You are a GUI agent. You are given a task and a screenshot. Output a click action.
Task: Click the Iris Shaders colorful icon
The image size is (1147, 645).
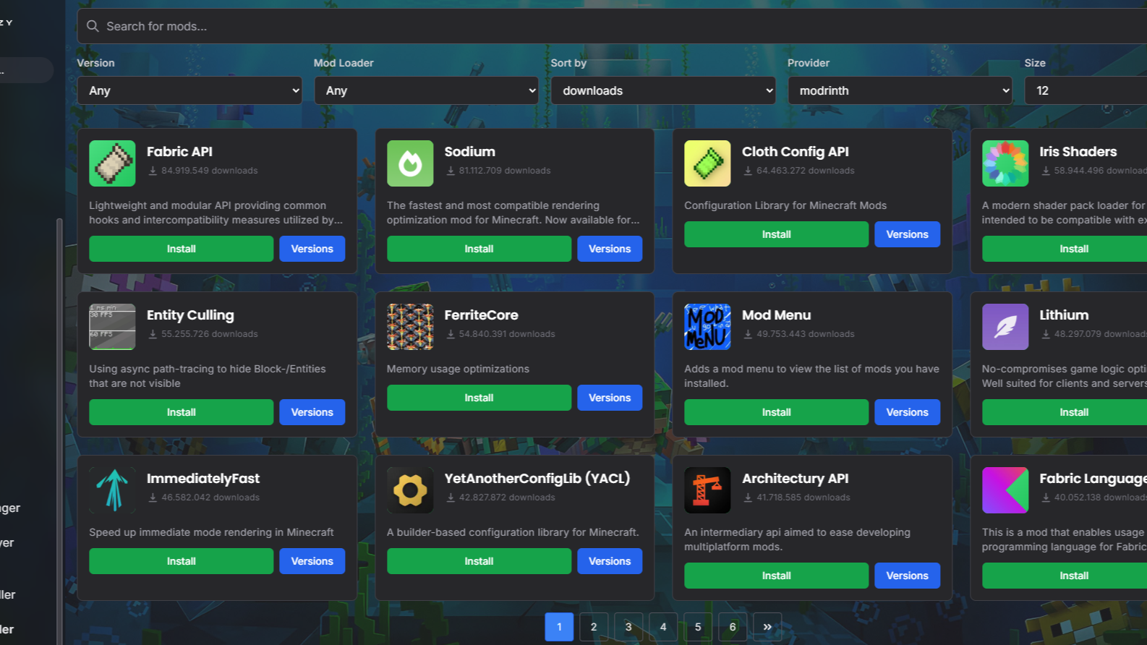point(1005,163)
